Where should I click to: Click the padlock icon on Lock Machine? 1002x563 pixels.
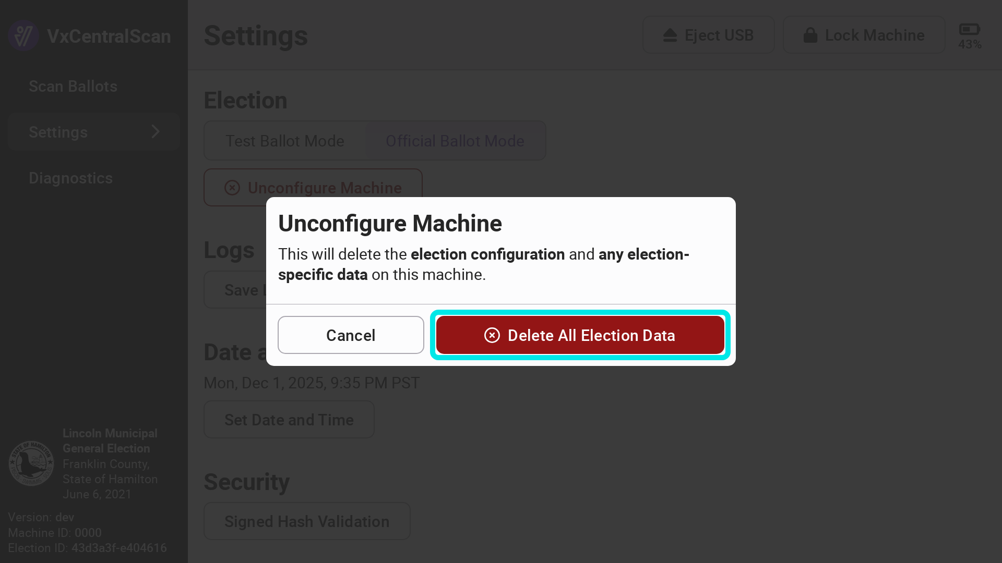[810, 35]
